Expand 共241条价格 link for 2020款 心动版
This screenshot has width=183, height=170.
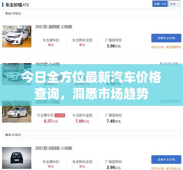[x=170, y=64]
